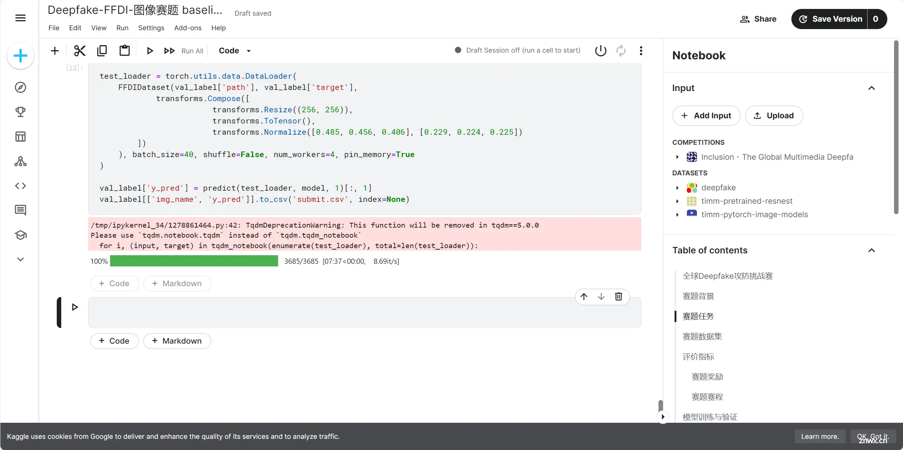Image resolution: width=903 pixels, height=450 pixels.
Task: Click the Save Version button
Action: pos(829,19)
